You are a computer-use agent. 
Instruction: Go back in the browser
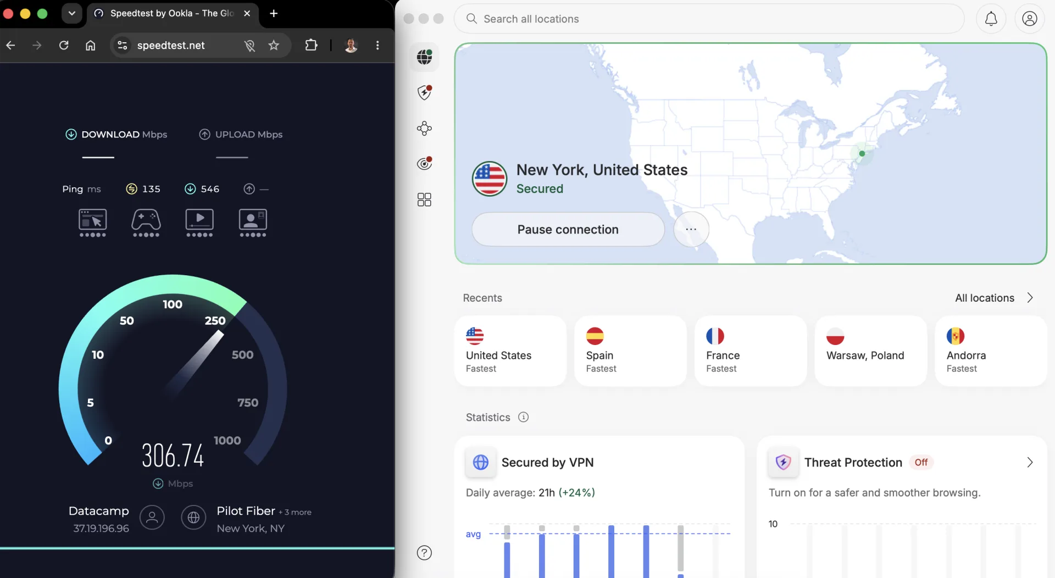10,45
